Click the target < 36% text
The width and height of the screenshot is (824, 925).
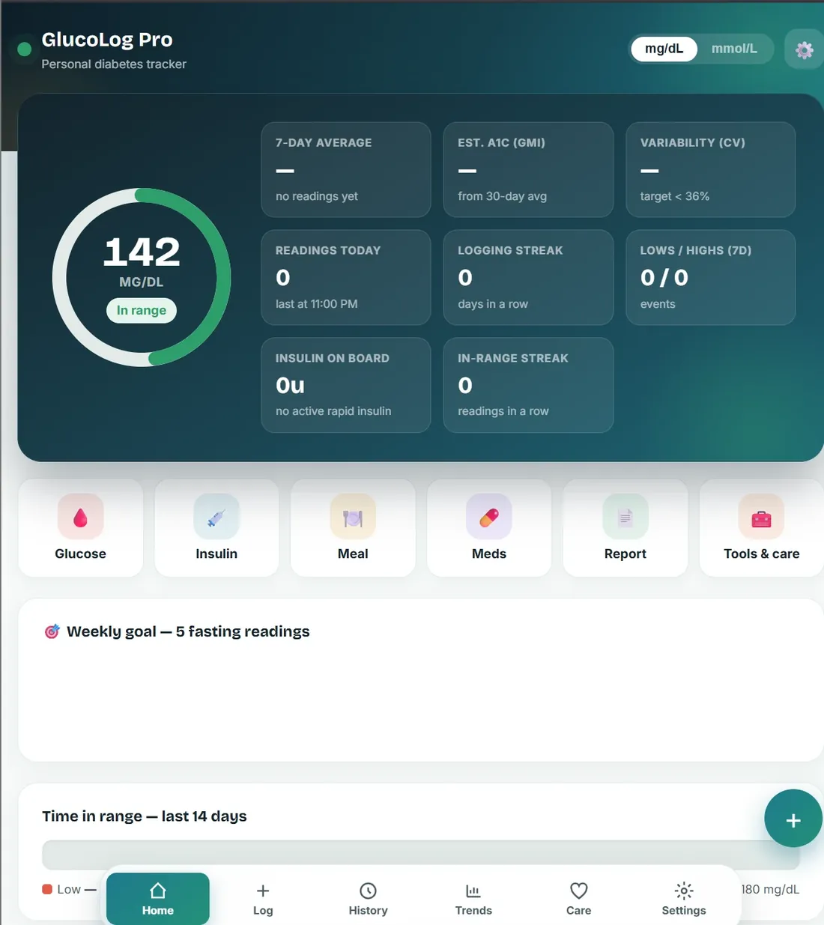pos(675,196)
